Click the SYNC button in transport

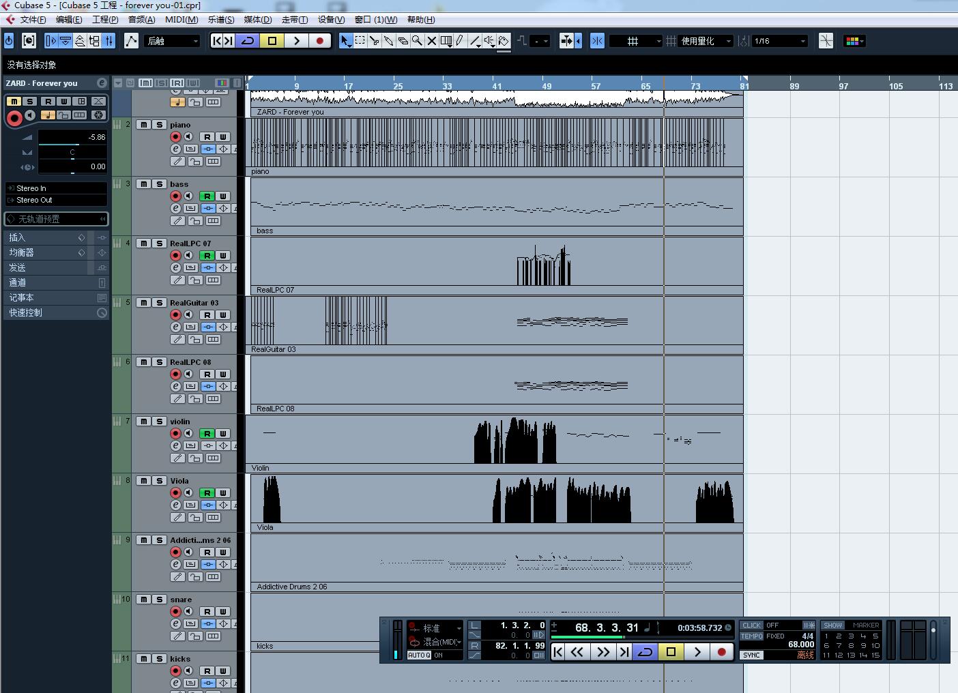(x=752, y=655)
